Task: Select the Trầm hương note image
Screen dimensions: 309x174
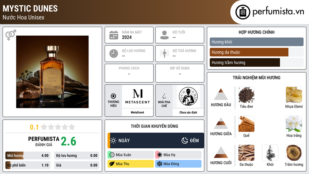Action: (294, 153)
